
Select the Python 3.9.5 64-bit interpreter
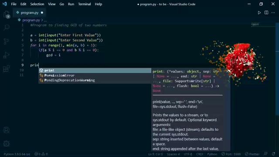(17, 154)
